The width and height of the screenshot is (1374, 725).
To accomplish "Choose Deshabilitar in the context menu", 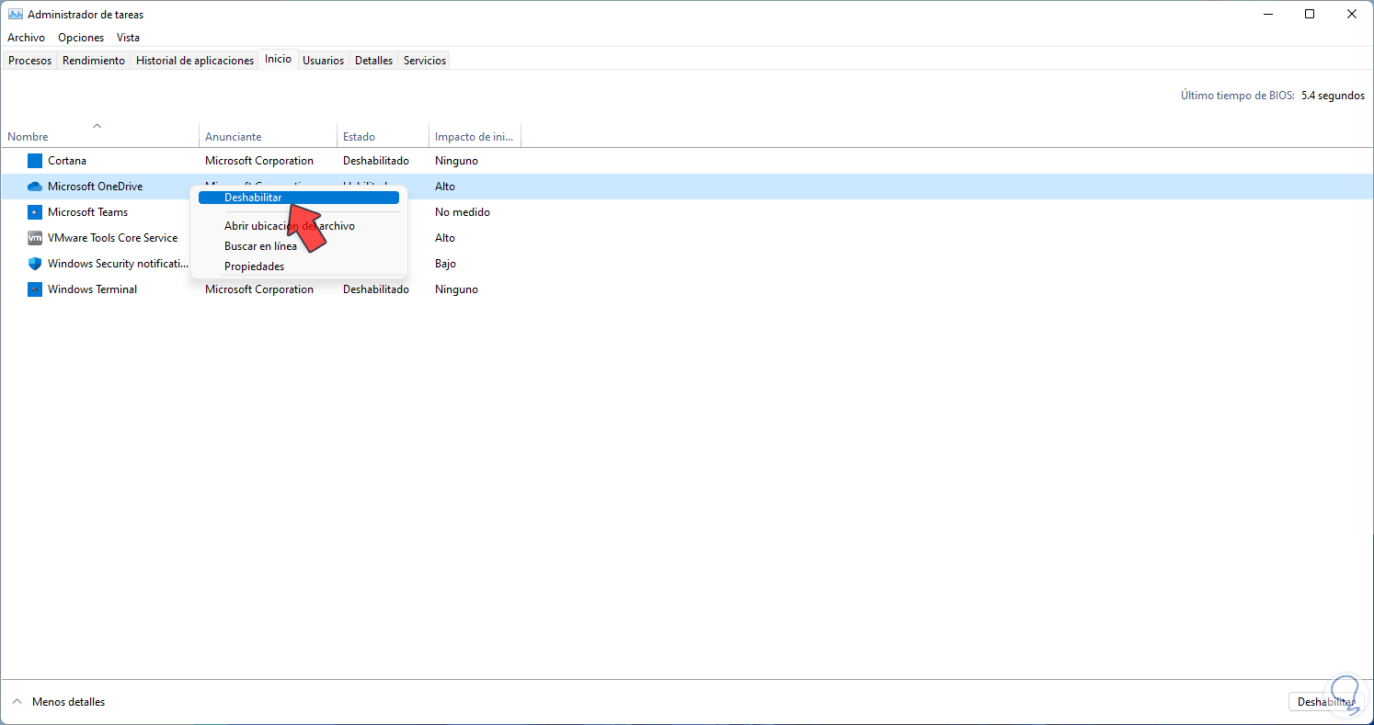I will coord(299,198).
